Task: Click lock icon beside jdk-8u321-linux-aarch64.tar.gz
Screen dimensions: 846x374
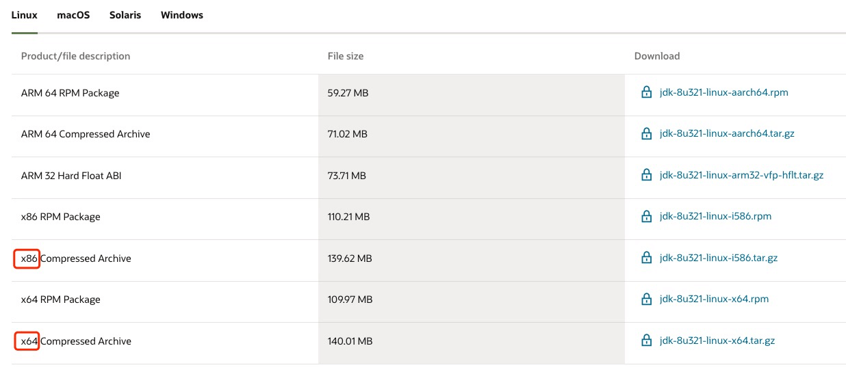Action: tap(646, 134)
